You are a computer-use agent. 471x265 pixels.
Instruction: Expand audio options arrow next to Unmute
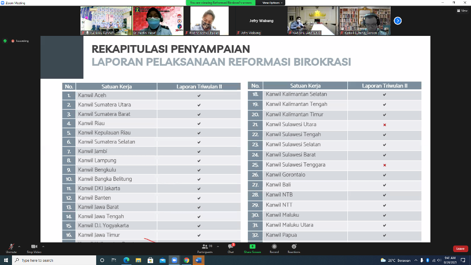pos(20,246)
